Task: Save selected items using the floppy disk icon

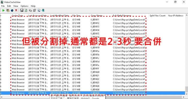Action: coord(22,10)
